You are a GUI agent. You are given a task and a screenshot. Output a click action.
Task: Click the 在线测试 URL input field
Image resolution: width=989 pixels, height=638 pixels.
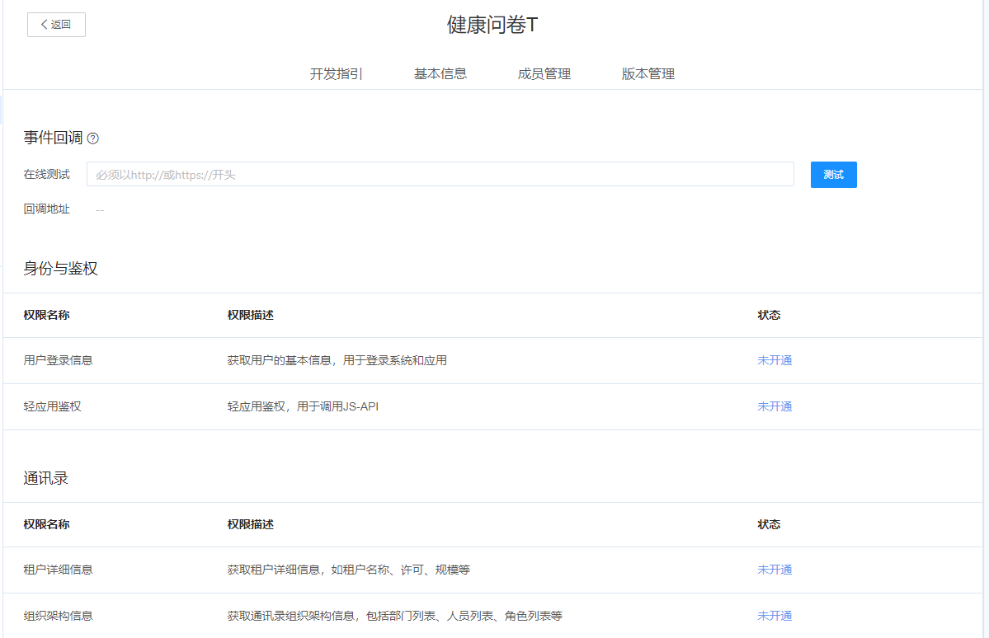(x=440, y=174)
